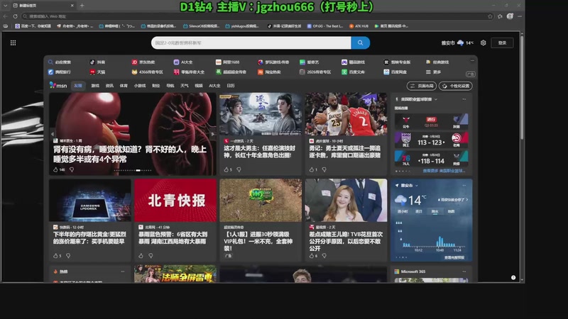
Task: Select the 体育 feed tab
Action: pos(124,86)
